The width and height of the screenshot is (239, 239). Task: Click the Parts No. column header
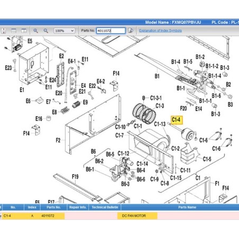pos(53,207)
